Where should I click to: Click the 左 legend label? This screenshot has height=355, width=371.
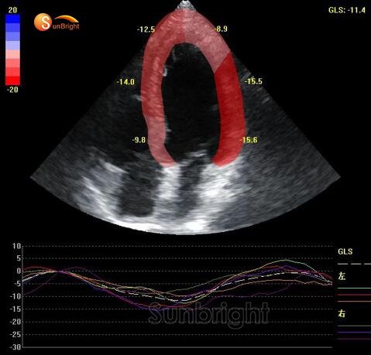point(342,276)
